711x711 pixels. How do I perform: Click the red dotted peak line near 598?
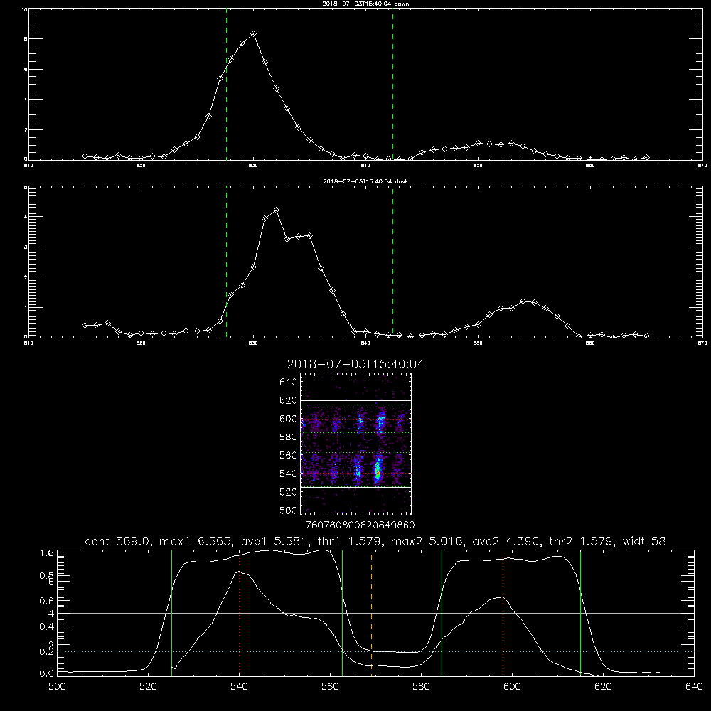coord(503,613)
